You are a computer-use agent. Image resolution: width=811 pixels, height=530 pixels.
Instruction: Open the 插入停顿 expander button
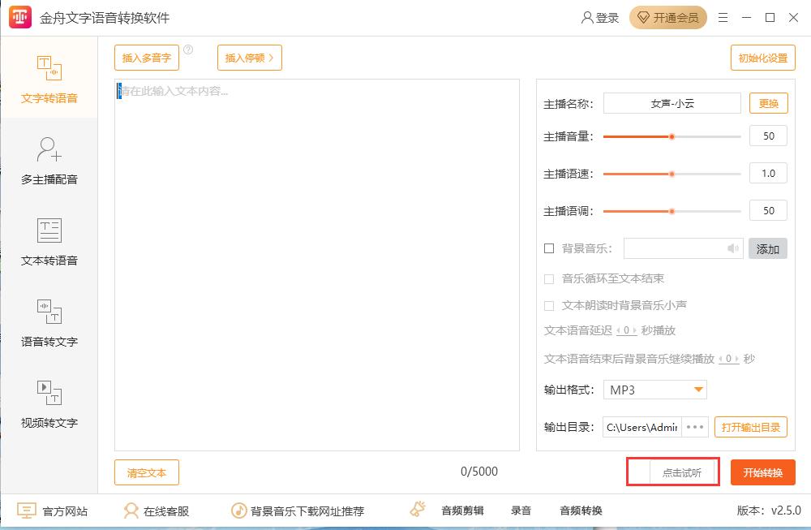(x=249, y=58)
